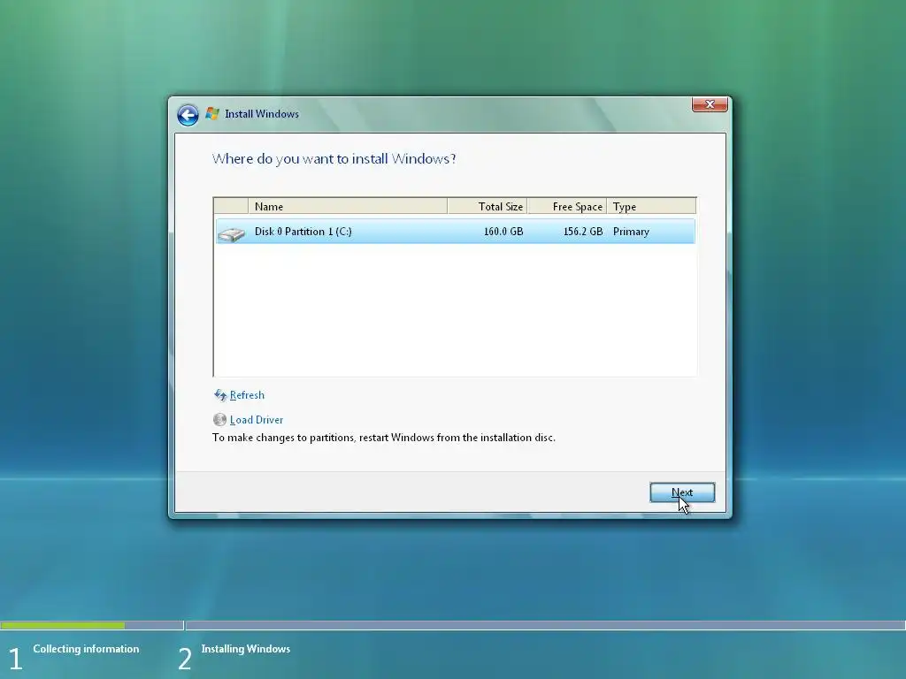Sort by the Name column header
The image size is (906, 679).
[x=348, y=206]
